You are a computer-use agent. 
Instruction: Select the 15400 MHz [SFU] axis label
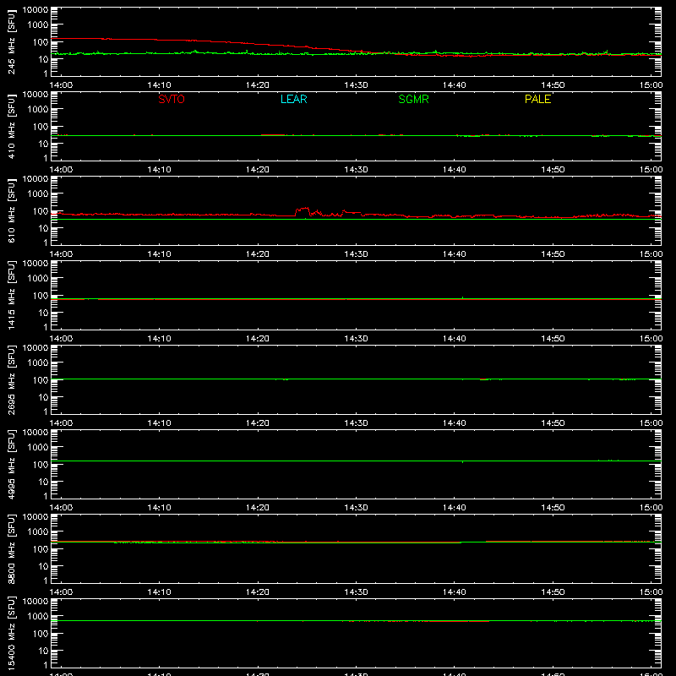[x=12, y=633]
